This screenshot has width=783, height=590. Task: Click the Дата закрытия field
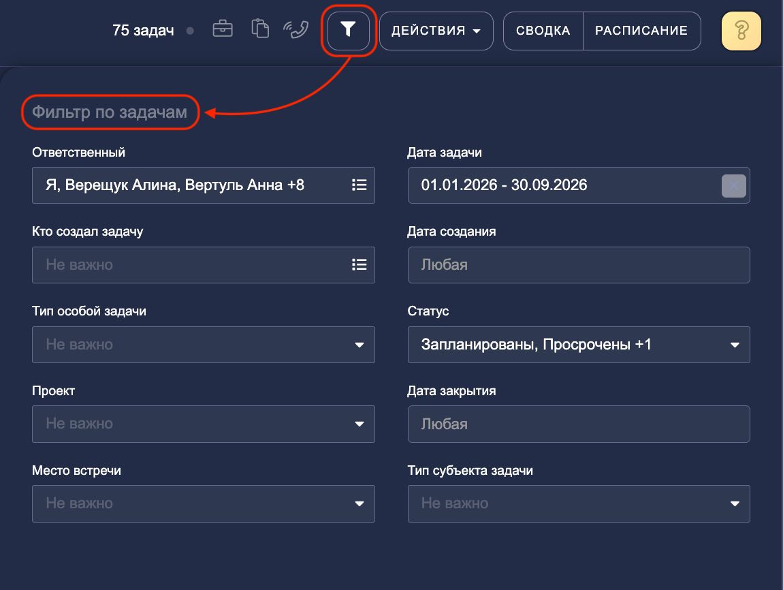pyautogui.click(x=579, y=424)
